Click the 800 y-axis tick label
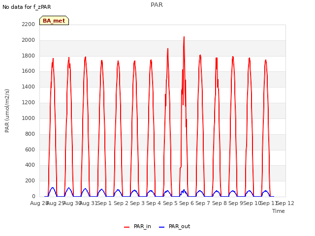 pyautogui.click(x=30, y=134)
